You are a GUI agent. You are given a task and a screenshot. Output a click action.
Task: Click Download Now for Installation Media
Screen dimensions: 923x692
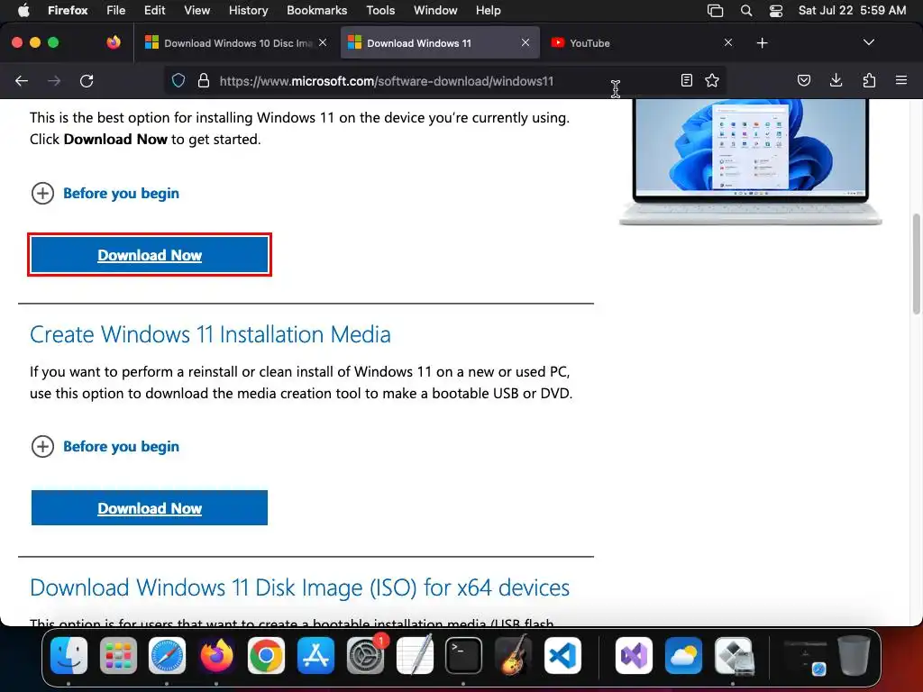(x=150, y=508)
